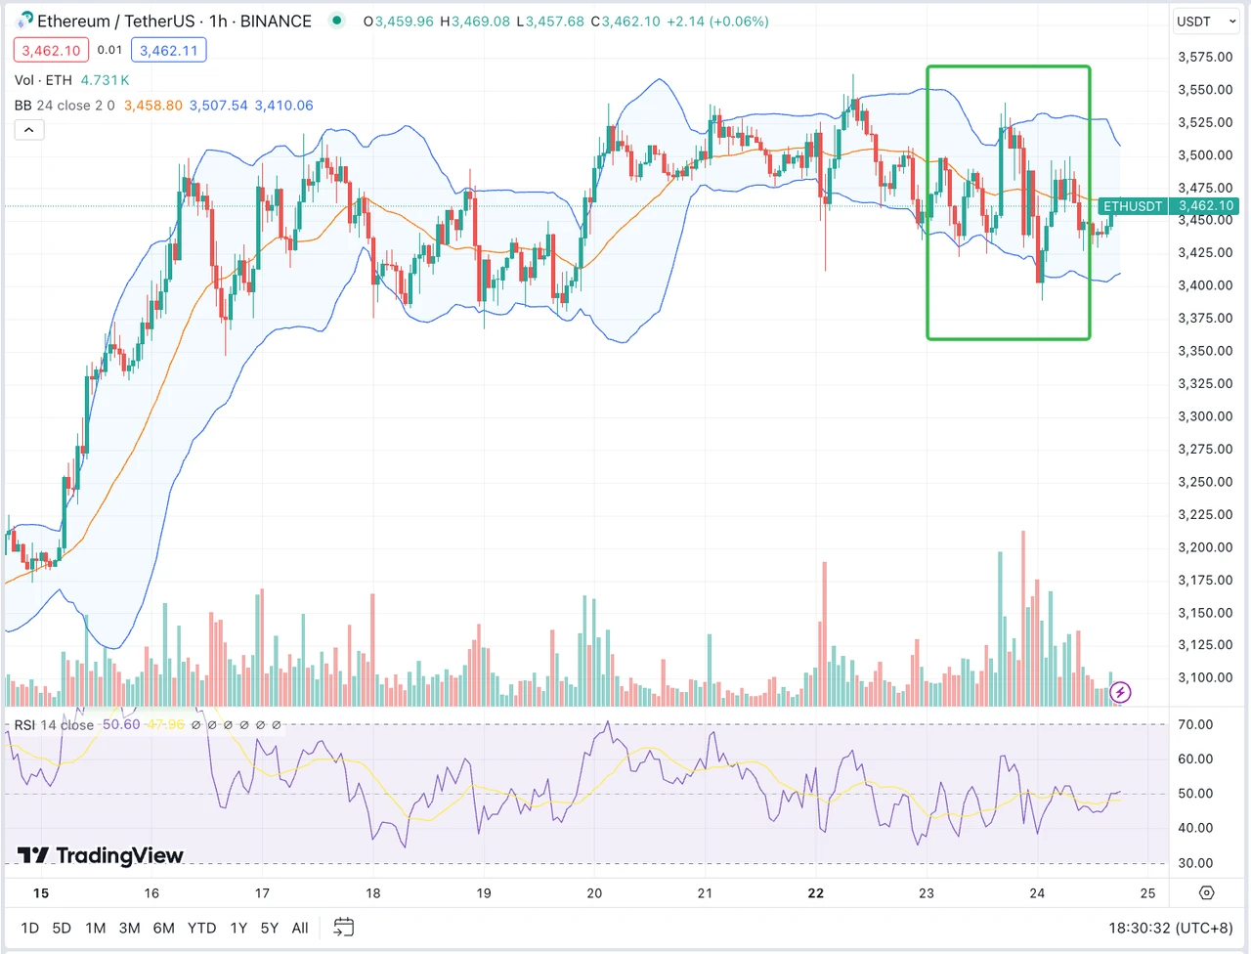Click the purple lightning bolt icon
Image resolution: width=1251 pixels, height=954 pixels.
[x=1120, y=692]
